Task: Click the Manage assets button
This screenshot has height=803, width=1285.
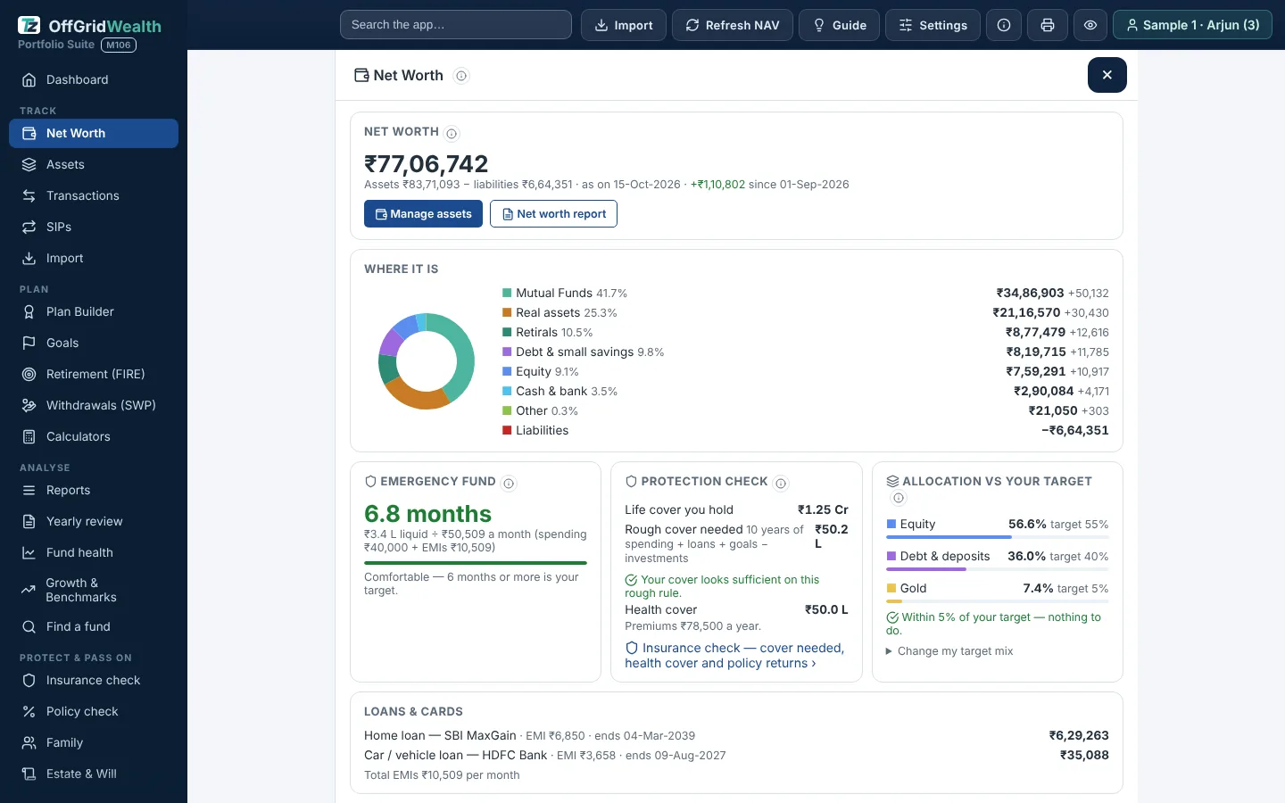Action: (423, 214)
